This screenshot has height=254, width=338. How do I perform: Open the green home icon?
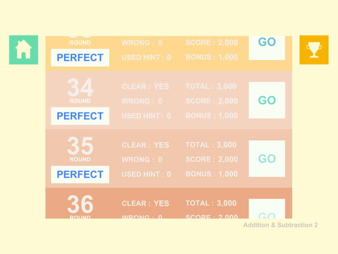pyautogui.click(x=24, y=50)
